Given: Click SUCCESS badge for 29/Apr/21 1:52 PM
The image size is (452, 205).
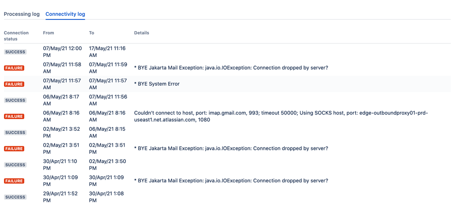Looking at the screenshot, I should pos(15,197).
